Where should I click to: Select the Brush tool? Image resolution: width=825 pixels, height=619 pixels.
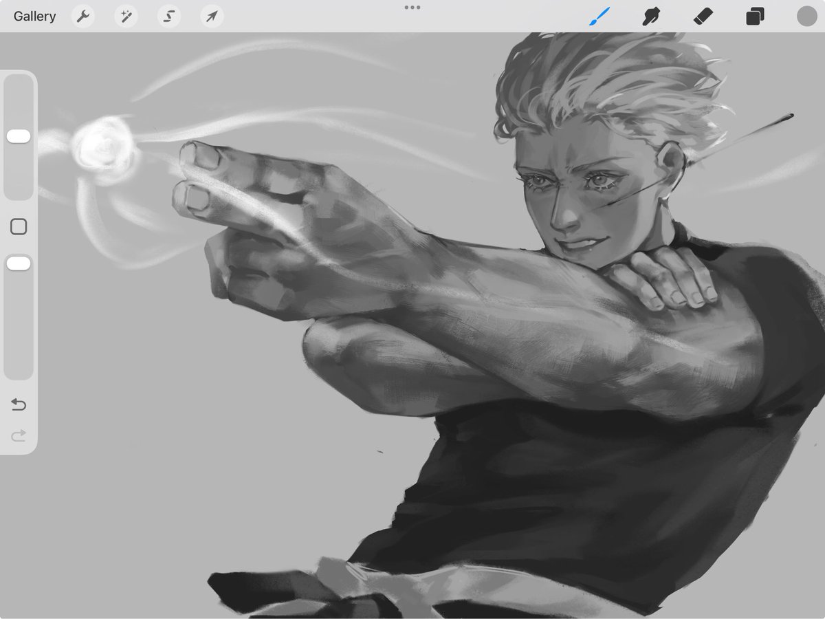pos(599,17)
